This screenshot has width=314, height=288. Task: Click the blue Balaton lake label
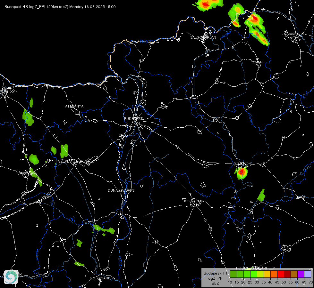[43, 197]
